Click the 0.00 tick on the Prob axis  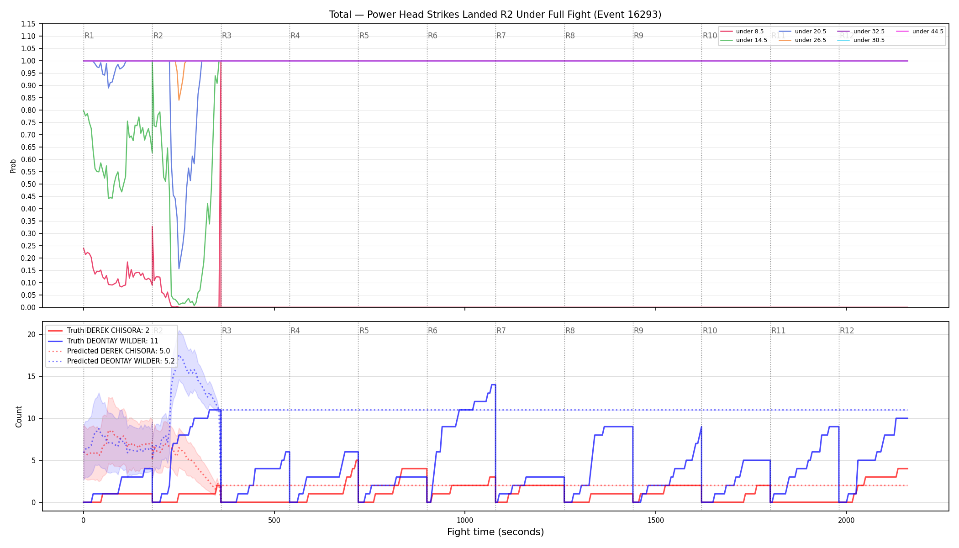click(x=28, y=307)
